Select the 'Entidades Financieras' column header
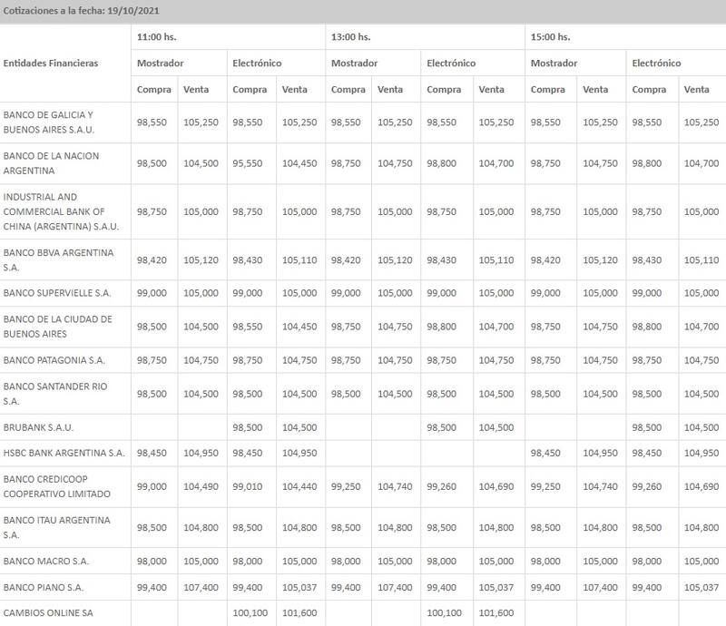Screen dimensions: 726x626 [x=51, y=64]
